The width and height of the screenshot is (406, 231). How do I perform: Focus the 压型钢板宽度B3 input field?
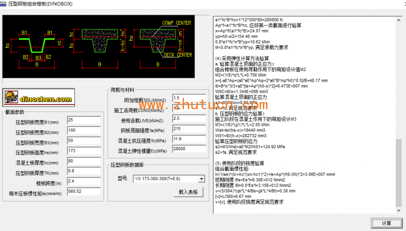tap(84, 141)
